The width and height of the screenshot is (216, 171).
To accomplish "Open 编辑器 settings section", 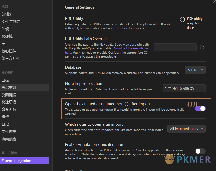I will pyautogui.click(x=7, y=14).
